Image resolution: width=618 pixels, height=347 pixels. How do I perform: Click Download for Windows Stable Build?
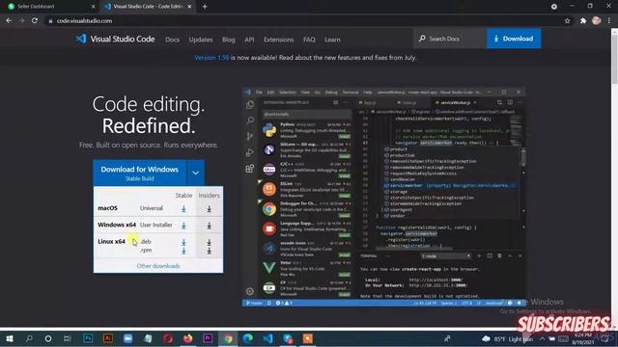pyautogui.click(x=139, y=173)
